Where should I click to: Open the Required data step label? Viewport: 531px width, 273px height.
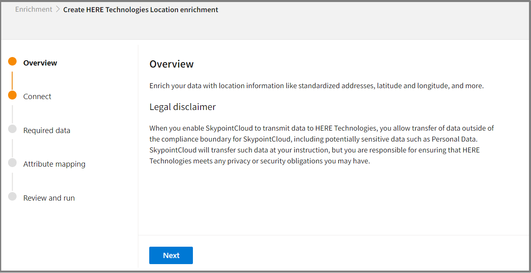pos(47,131)
